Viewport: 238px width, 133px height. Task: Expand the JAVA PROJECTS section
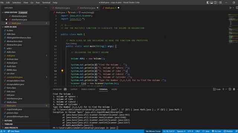coord(11,128)
